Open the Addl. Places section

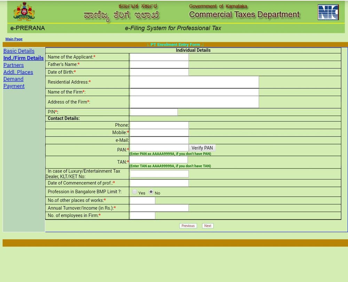coord(18,72)
